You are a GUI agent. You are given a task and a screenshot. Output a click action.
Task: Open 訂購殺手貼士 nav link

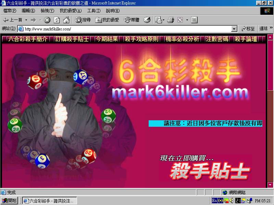(x=72, y=39)
